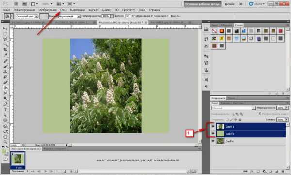291x175 pixels.
Task: Hide layer Слой 2 via eye icon
Action: [x=213, y=133]
